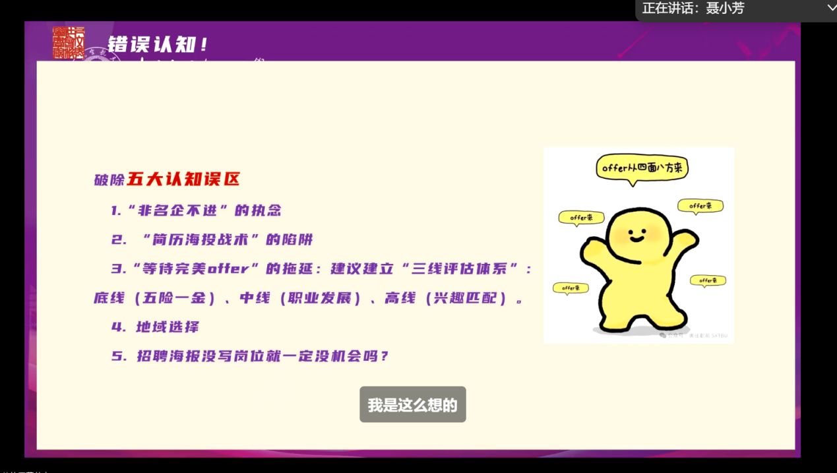Click the top 'offer从四面八方来' speech bubble
Image resolution: width=837 pixels, height=473 pixels.
(x=642, y=169)
